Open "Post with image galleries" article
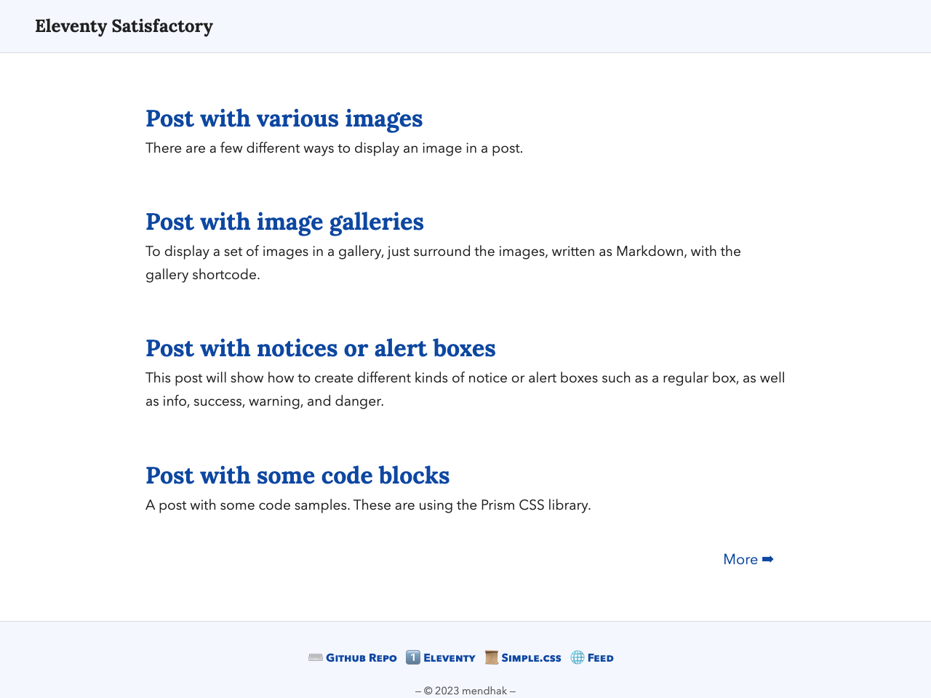Screen dimensions: 931x698 point(284,222)
